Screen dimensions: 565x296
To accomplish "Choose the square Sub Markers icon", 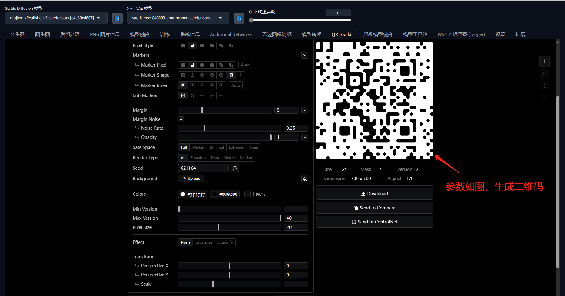I will click(x=183, y=96).
